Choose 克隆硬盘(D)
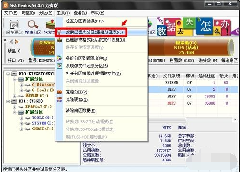The height and width of the screenshot is (172, 240). click(x=77, y=100)
